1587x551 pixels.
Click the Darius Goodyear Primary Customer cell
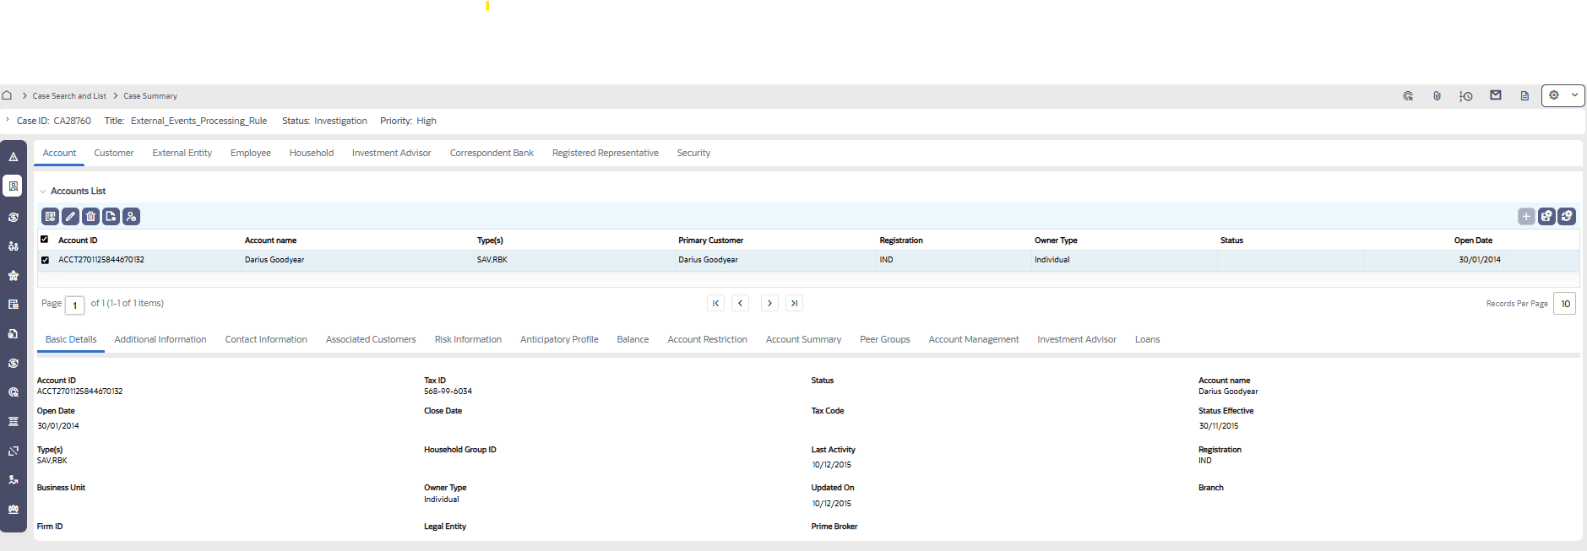[x=708, y=260]
